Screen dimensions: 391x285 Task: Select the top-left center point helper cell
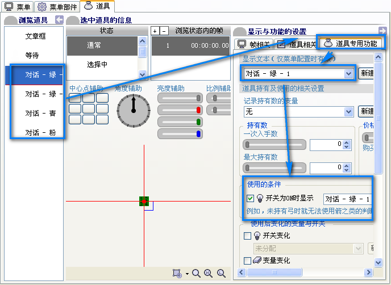click(75, 98)
